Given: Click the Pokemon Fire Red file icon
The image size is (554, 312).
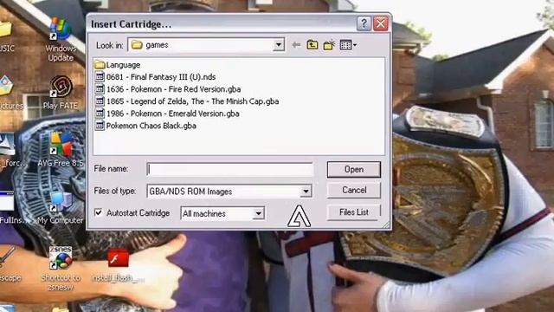Looking at the screenshot, I should pyautogui.click(x=100, y=89).
